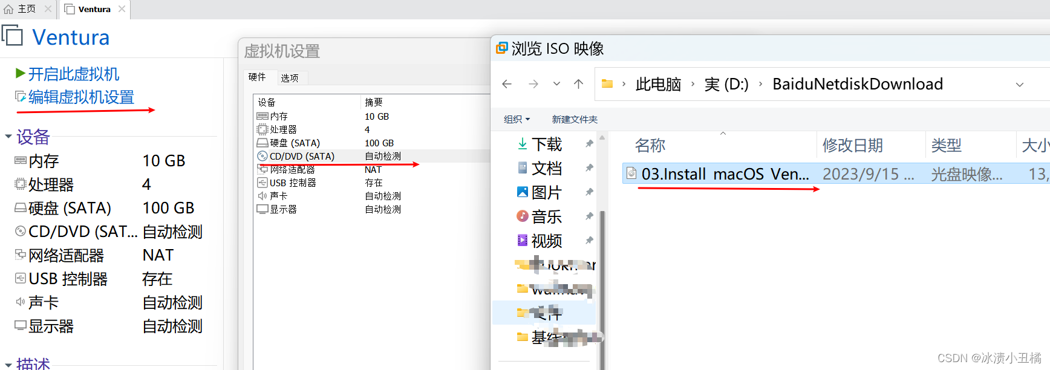The image size is (1050, 370).
Task: Switch to 硬件 tab in 虚拟机设置
Action: pyautogui.click(x=257, y=77)
